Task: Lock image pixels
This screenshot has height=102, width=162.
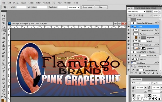Action: pos(137,15)
